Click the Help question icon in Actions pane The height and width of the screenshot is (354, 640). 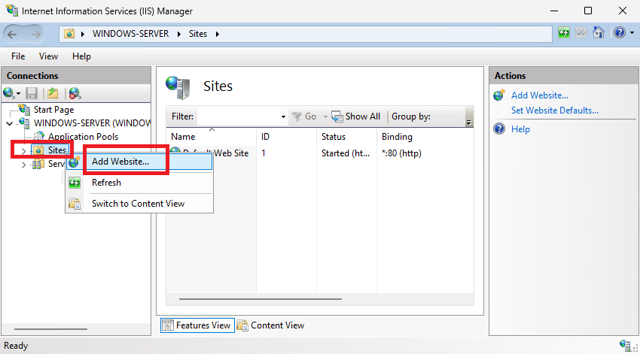pos(499,129)
